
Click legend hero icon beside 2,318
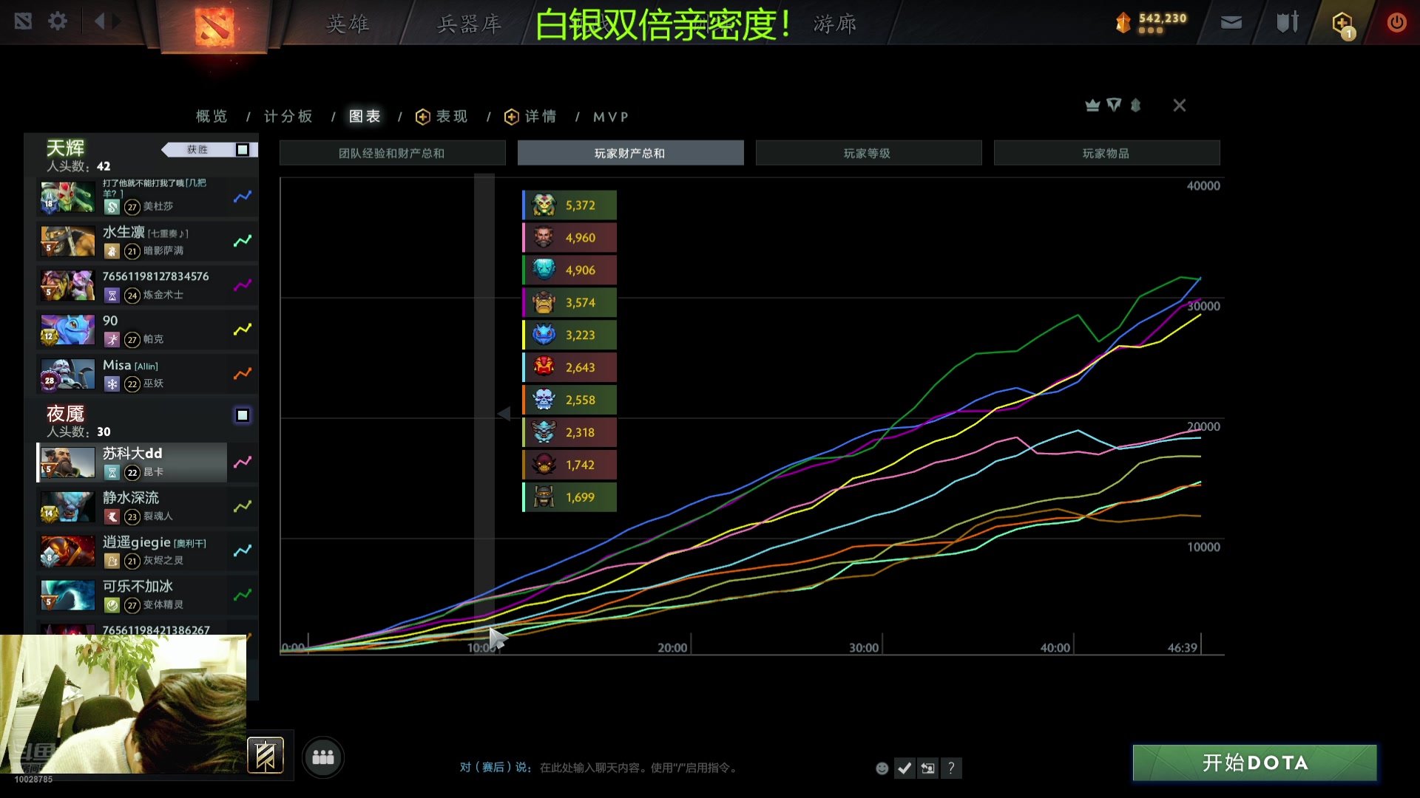544,432
